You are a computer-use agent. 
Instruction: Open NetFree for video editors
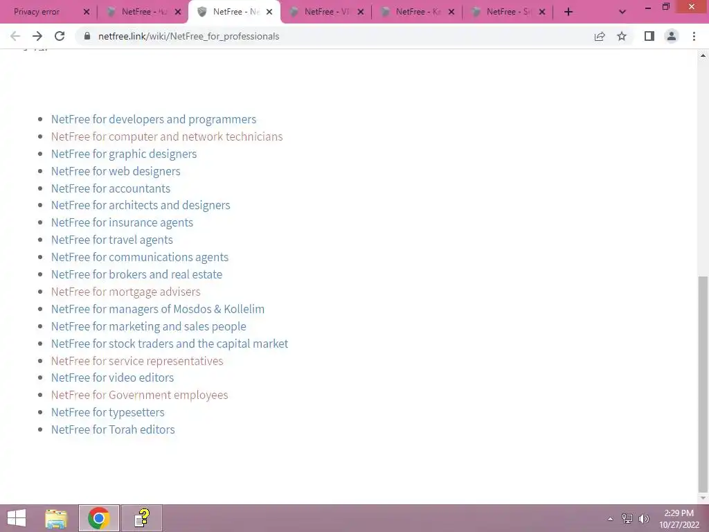tap(112, 378)
